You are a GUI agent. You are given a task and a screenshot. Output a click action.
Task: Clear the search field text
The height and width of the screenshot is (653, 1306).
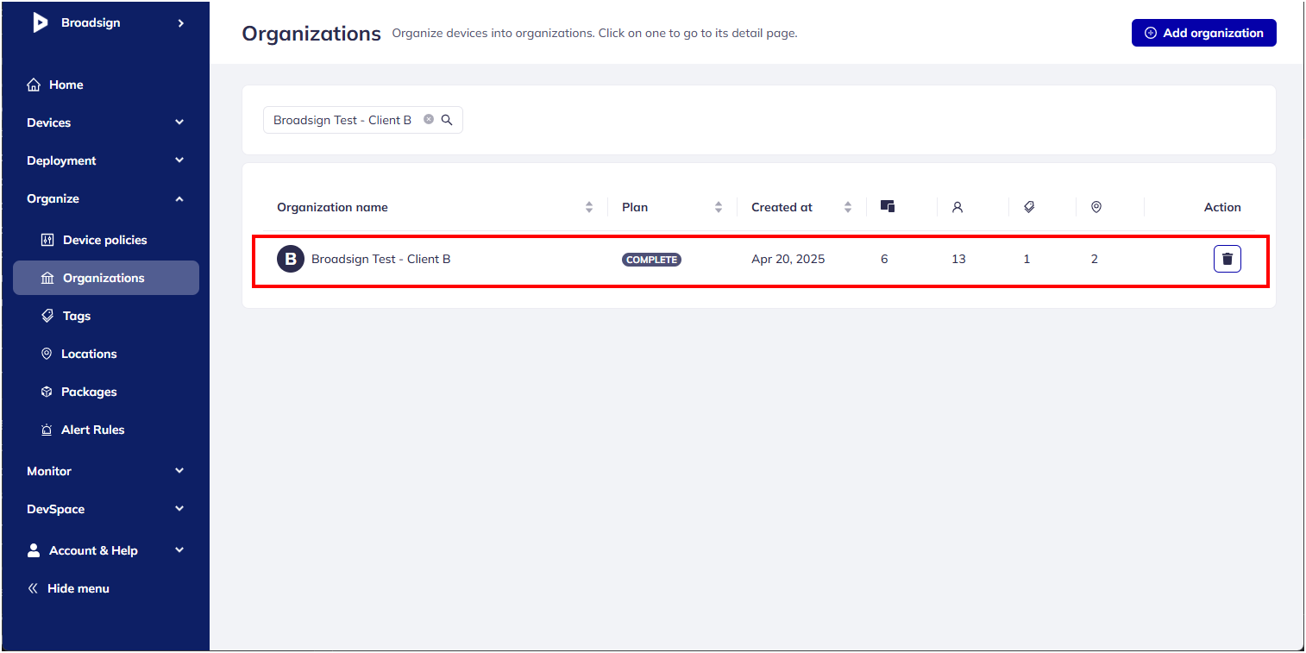(429, 120)
